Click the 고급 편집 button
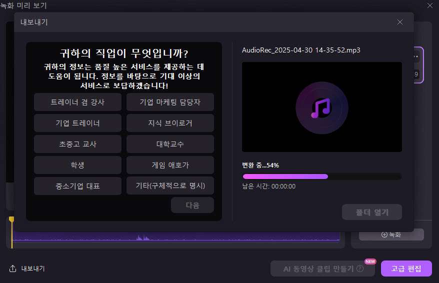Image resolution: width=439 pixels, height=283 pixels. coord(406,268)
